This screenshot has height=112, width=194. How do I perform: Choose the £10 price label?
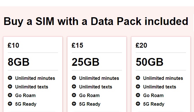pyautogui.click(x=13, y=45)
